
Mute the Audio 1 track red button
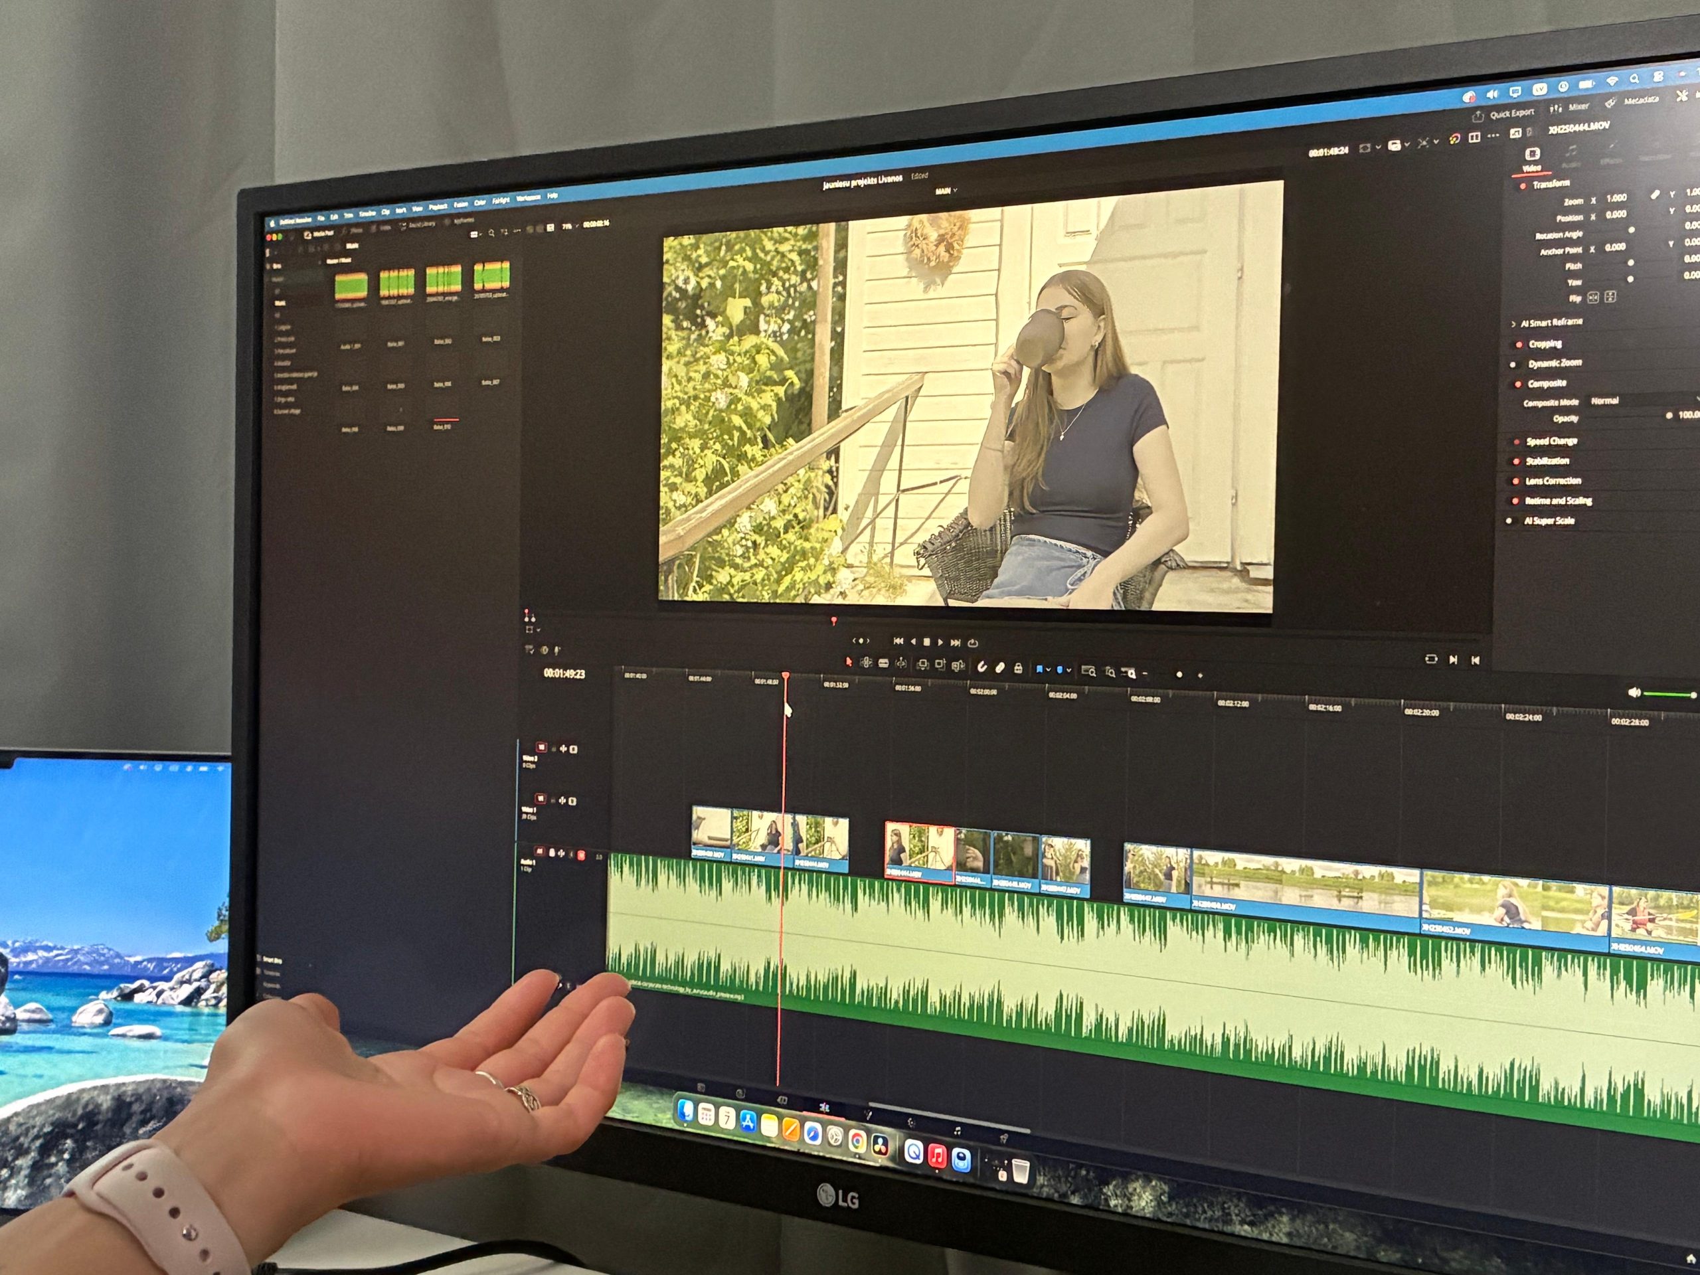point(582,855)
